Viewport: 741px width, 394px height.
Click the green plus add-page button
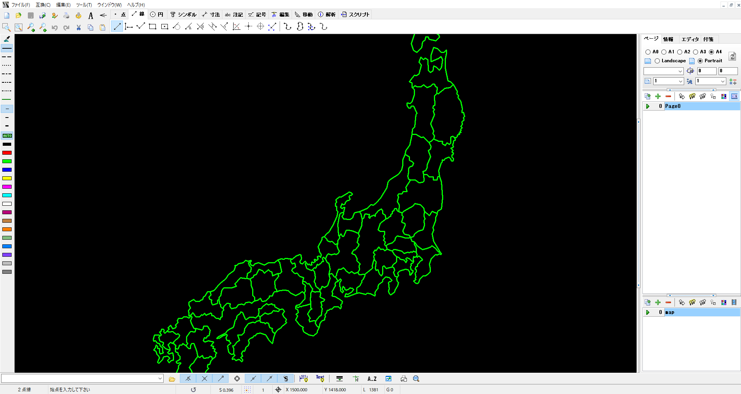click(658, 96)
